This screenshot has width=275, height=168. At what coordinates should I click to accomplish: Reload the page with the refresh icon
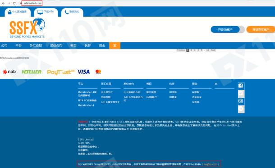click(x=14, y=3)
